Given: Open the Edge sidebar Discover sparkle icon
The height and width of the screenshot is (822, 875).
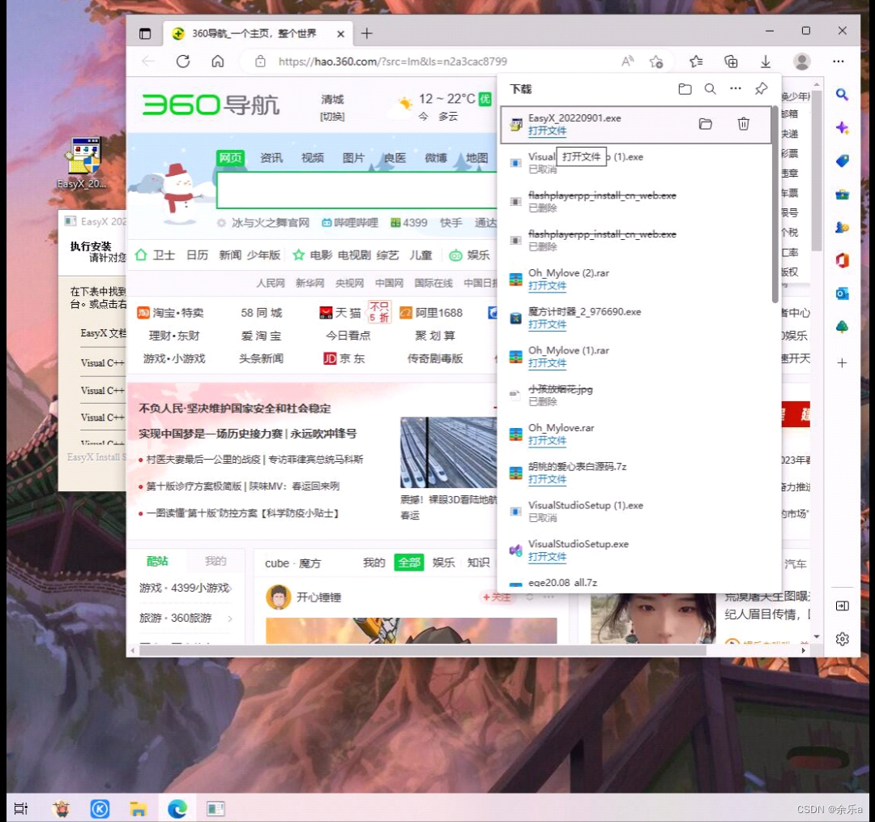Looking at the screenshot, I should [842, 128].
